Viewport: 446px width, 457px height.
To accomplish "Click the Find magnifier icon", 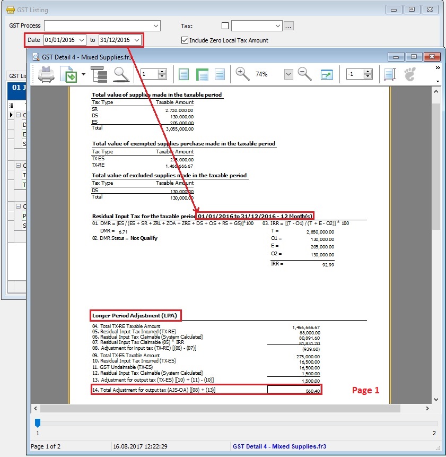I will click(122, 74).
